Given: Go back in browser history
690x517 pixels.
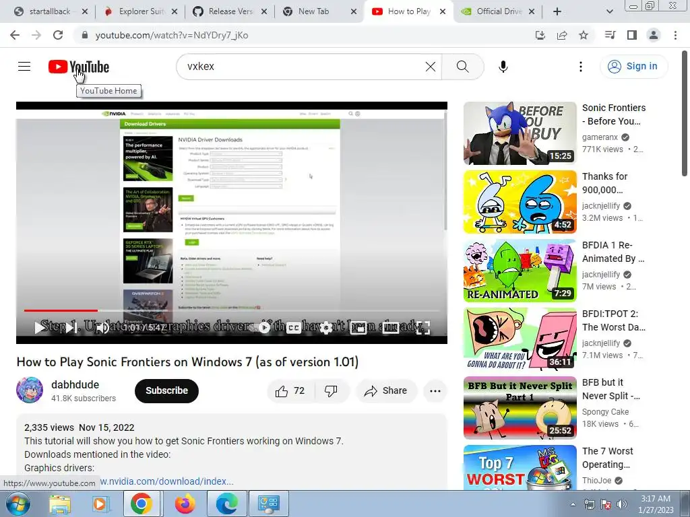Looking at the screenshot, I should [x=15, y=35].
